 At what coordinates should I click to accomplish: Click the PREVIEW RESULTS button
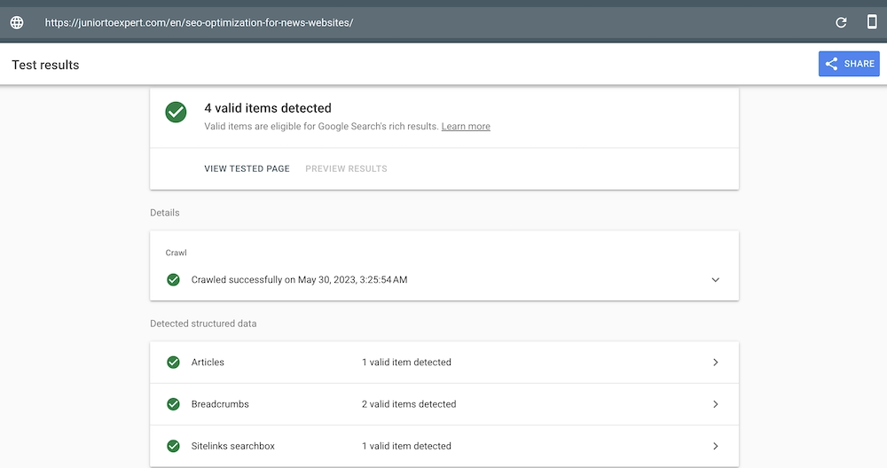pyautogui.click(x=346, y=168)
